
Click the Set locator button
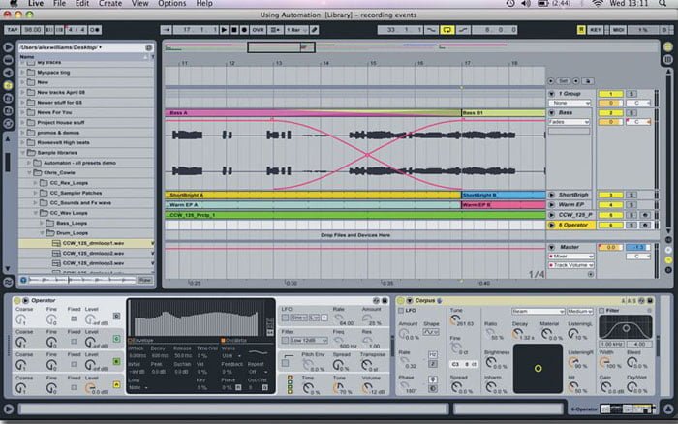563,81
